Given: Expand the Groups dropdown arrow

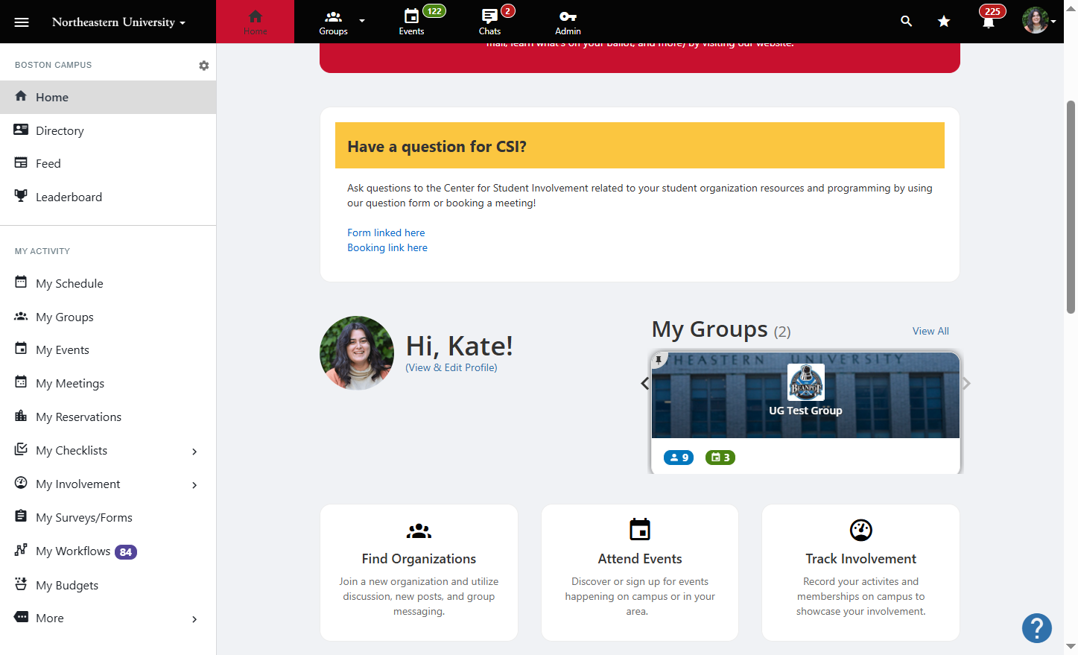Looking at the screenshot, I should pos(362,21).
